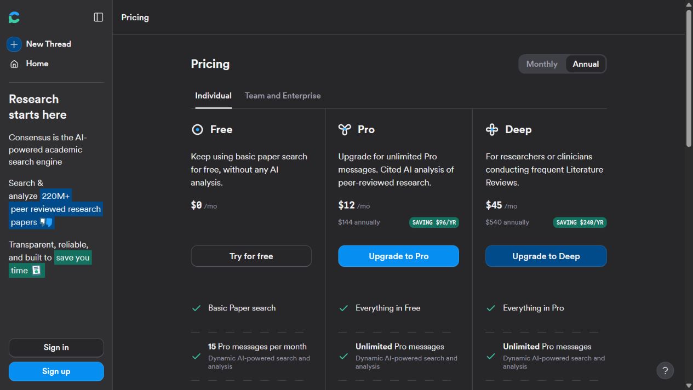This screenshot has height=390, width=693.
Task: Click 15 Pro messages per month text
Action: point(257,347)
